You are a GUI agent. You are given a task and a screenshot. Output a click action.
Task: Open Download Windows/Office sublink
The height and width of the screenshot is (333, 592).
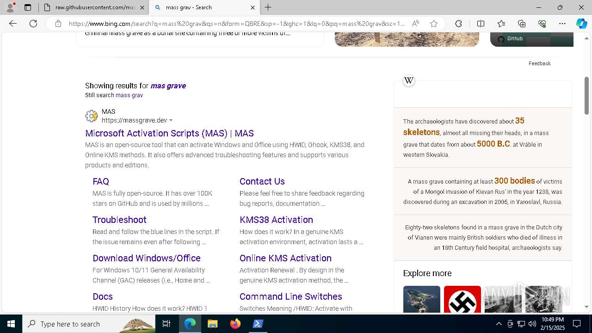click(147, 258)
